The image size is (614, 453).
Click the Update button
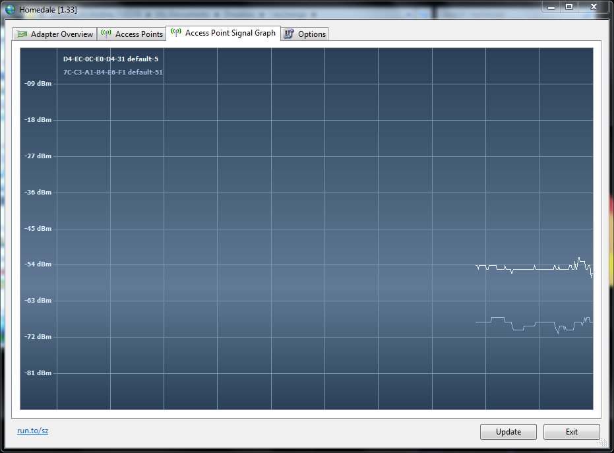click(508, 431)
